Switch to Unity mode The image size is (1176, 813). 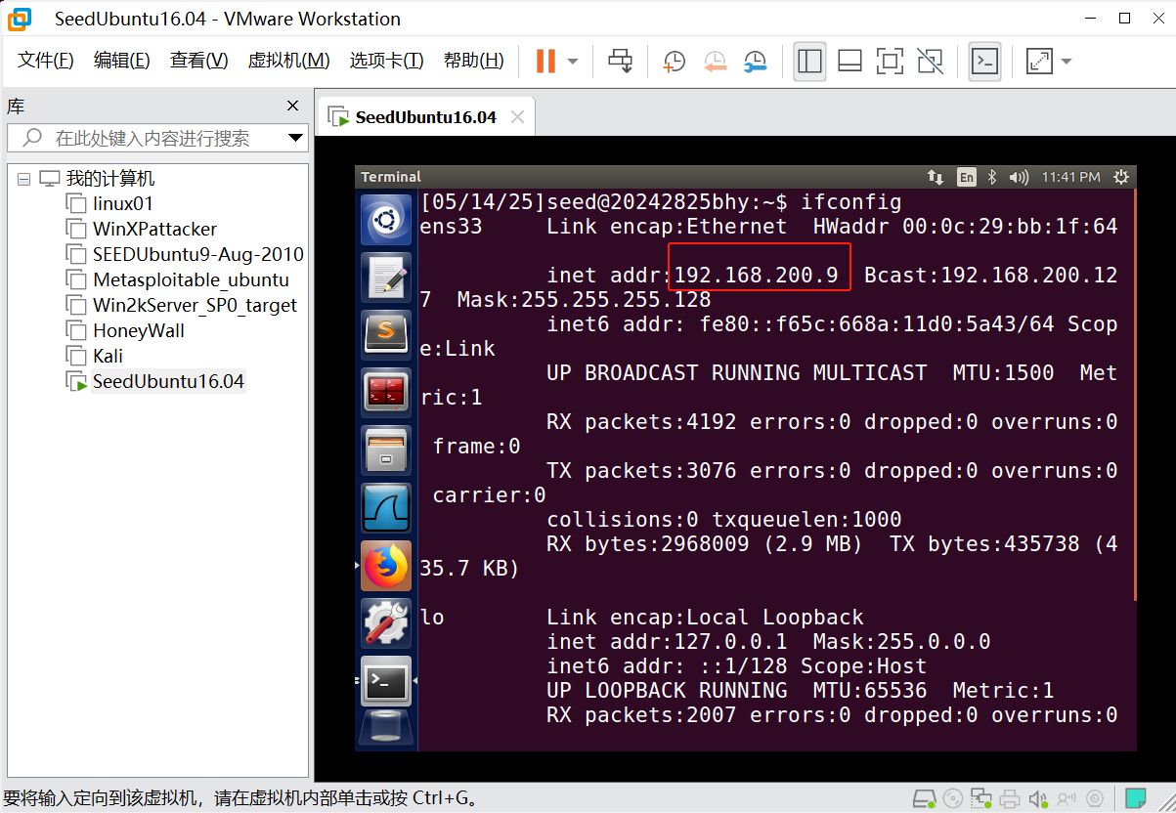pyautogui.click(x=931, y=62)
